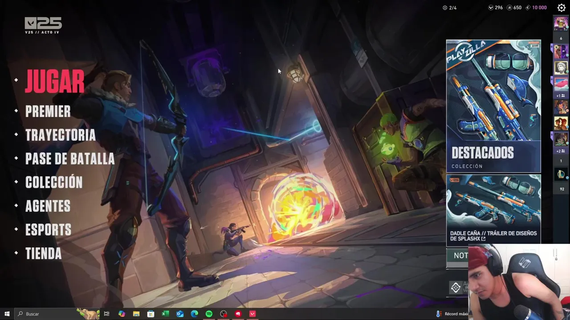Open the League of Legends friends icon

561,175
